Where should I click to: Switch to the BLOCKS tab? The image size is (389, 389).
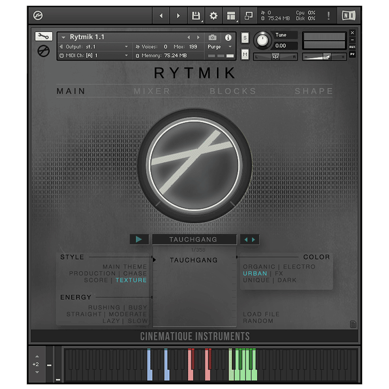coord(233,91)
